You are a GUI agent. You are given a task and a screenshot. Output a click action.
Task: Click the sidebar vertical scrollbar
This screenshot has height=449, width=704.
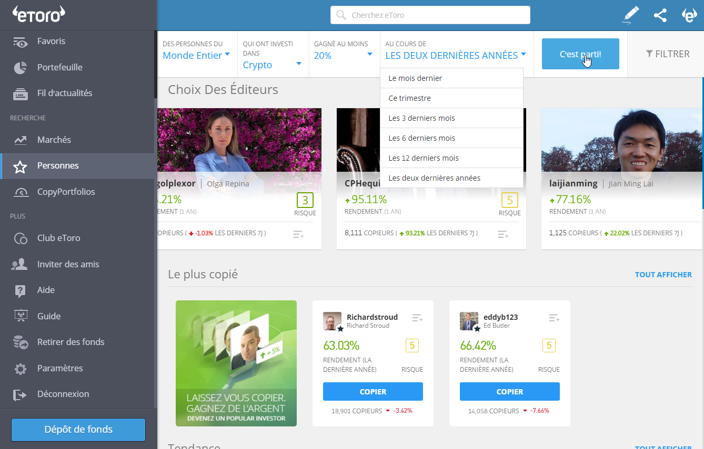(x=155, y=63)
